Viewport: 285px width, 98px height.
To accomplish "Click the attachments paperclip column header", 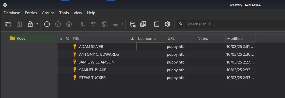I will point(61,38).
